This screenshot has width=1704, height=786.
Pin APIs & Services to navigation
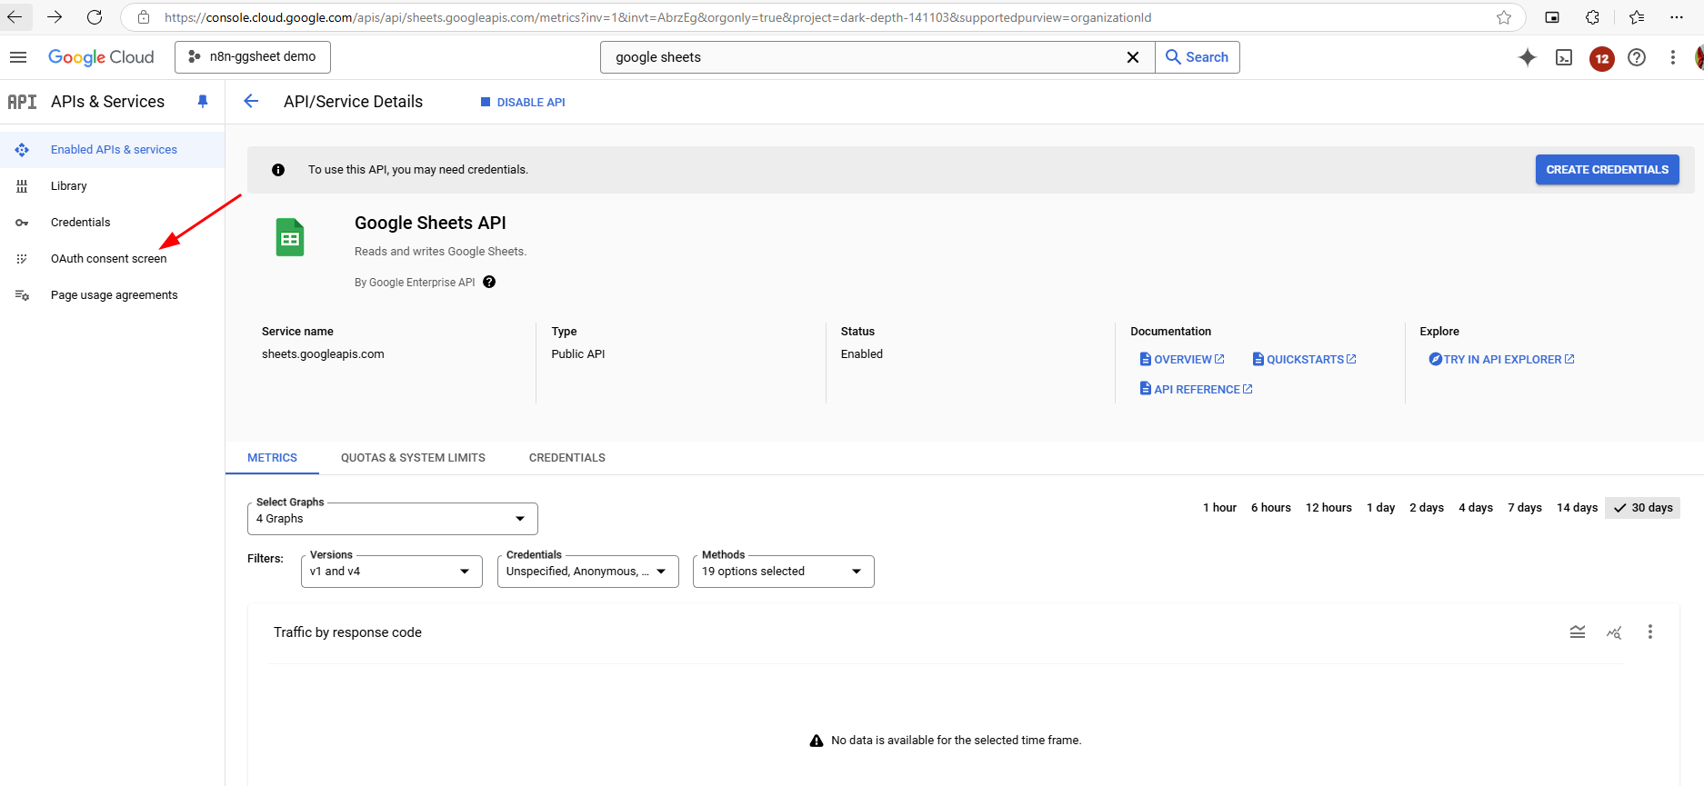(x=203, y=102)
